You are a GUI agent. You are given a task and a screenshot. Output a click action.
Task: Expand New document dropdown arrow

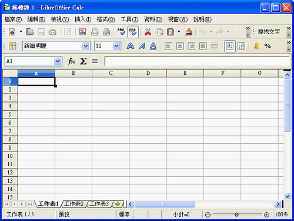tap(21, 31)
